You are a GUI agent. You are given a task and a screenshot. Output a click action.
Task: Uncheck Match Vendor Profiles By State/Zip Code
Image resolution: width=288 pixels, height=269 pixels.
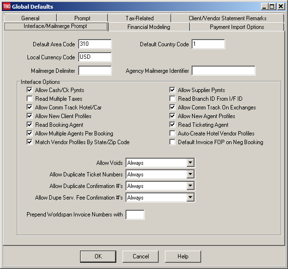pyautogui.click(x=29, y=142)
